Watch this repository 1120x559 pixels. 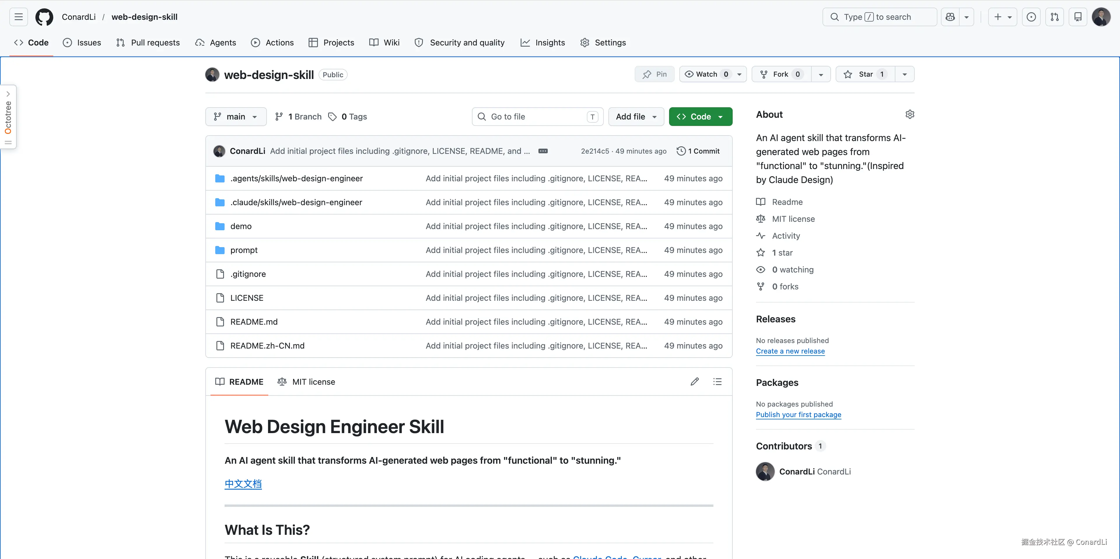pyautogui.click(x=705, y=74)
